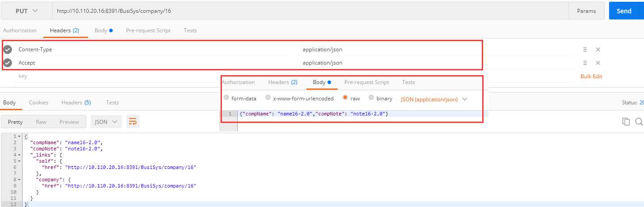Search within the response body
Image resolution: width=644 pixels, height=207 pixels.
tap(639, 122)
